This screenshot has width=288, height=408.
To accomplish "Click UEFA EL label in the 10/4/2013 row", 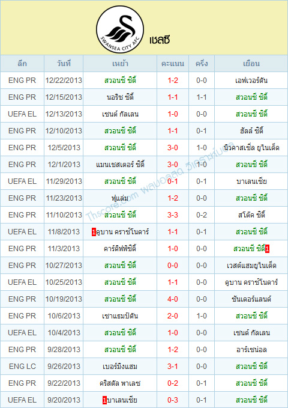I will click(x=22, y=332).
